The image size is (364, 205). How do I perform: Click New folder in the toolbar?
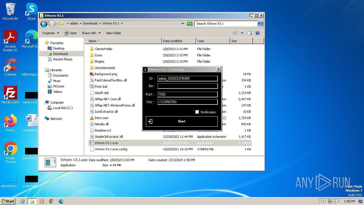(x=114, y=33)
